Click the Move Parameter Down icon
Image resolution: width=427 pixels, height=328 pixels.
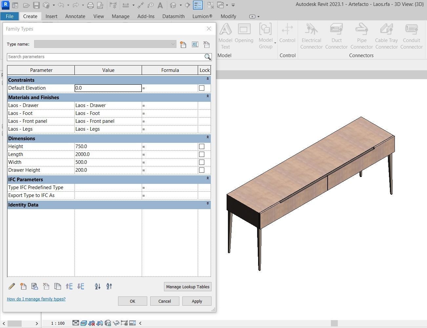click(81, 286)
